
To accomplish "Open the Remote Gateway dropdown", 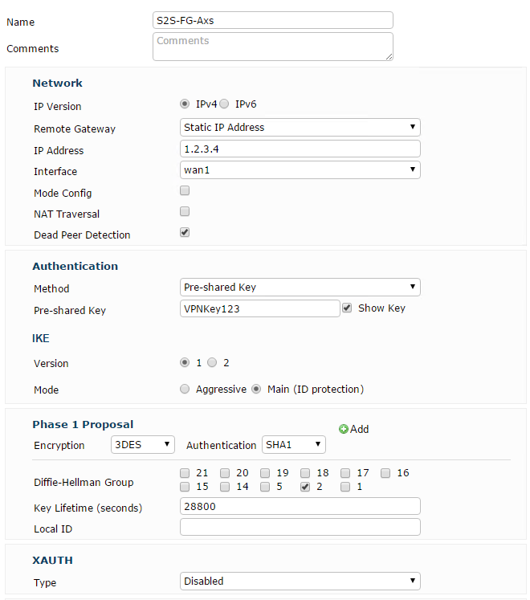I will click(x=300, y=128).
